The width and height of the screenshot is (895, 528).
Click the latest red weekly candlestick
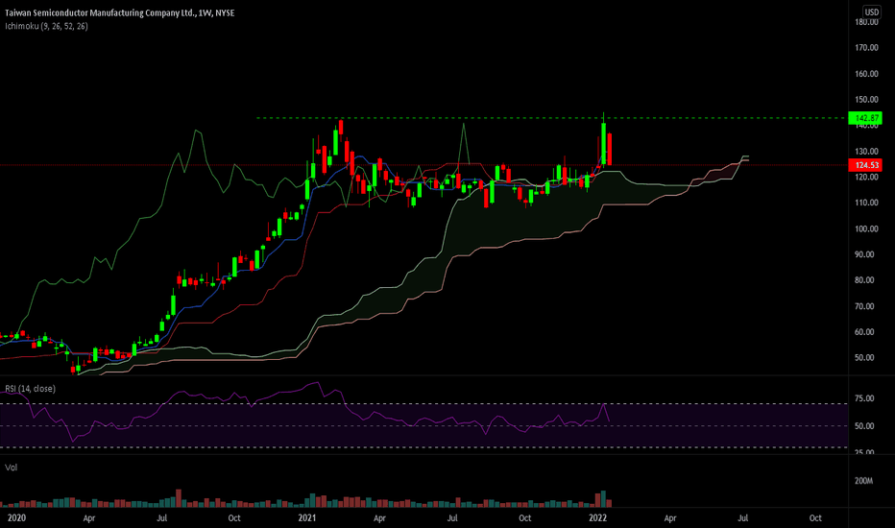(x=610, y=149)
